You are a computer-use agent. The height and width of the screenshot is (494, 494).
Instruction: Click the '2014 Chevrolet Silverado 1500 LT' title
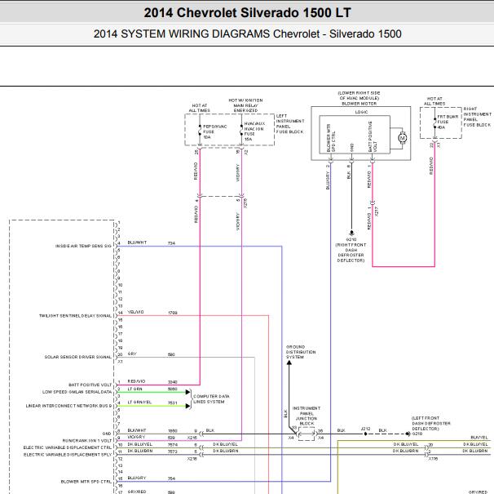pos(247,12)
